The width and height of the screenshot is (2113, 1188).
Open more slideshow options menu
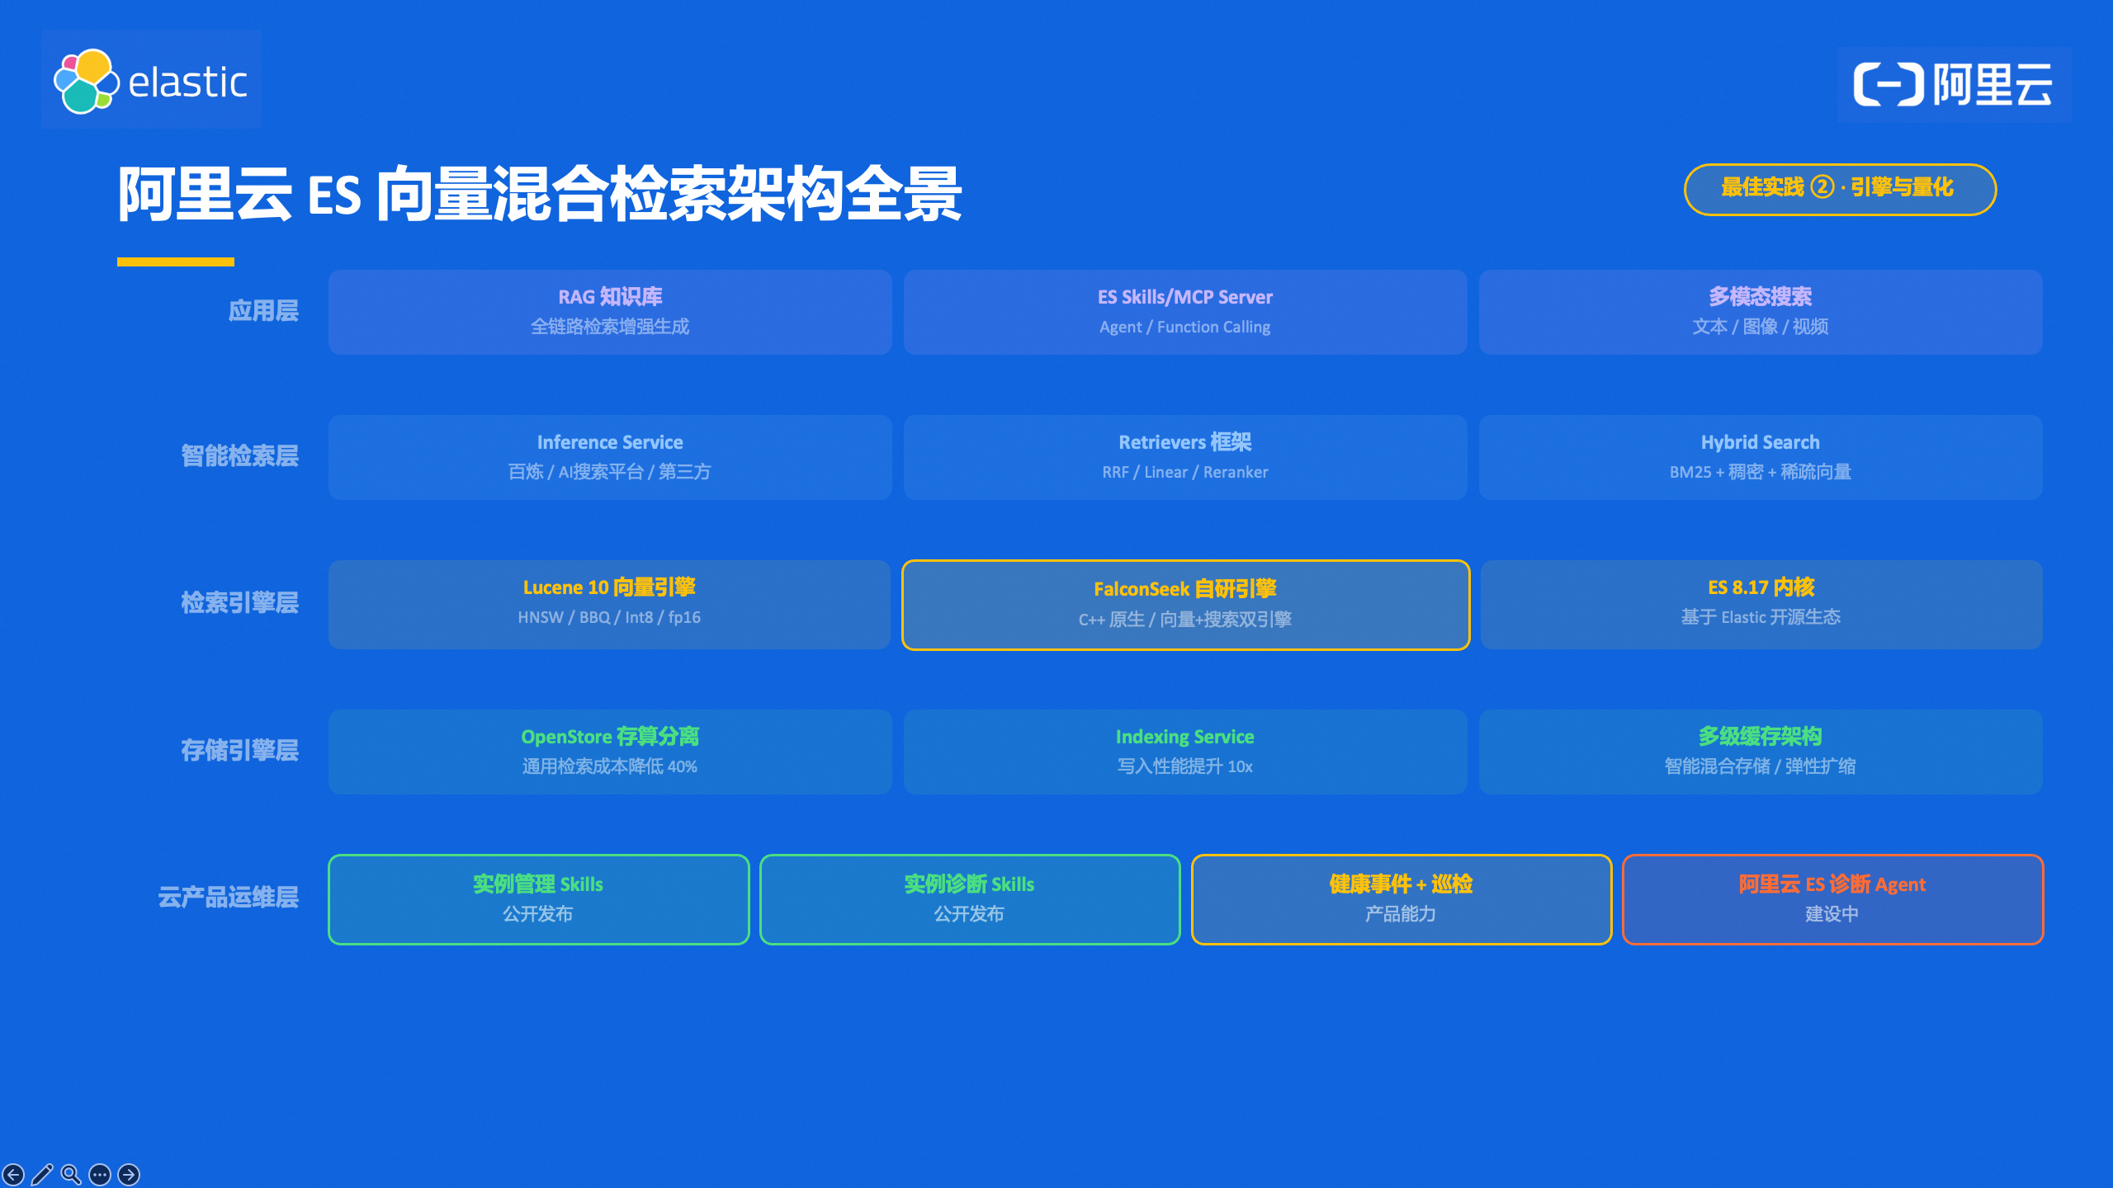click(x=100, y=1174)
